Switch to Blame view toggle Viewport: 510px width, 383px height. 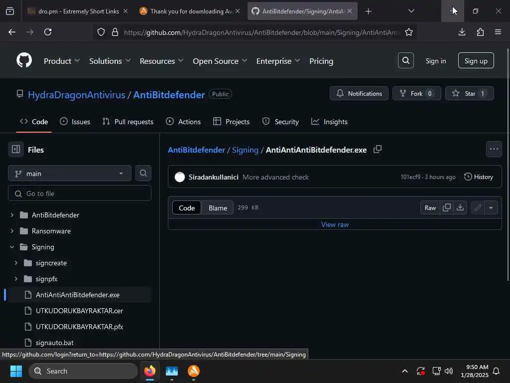[x=218, y=208]
